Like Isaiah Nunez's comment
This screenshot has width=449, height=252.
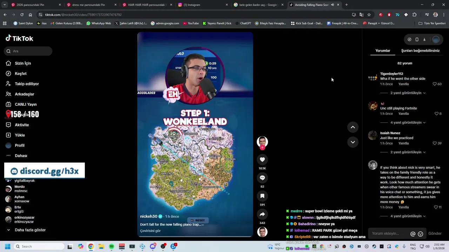[435, 143]
